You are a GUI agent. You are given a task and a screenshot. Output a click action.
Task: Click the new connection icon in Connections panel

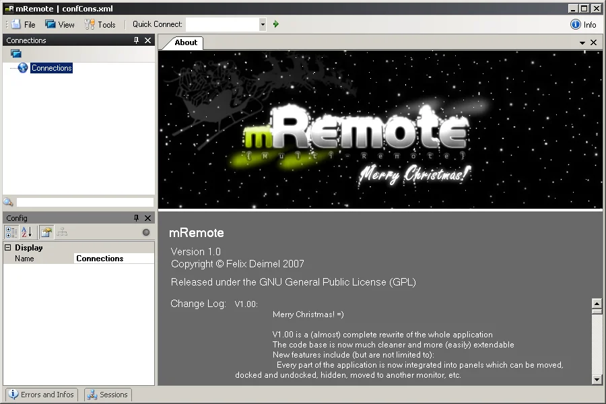(16, 54)
